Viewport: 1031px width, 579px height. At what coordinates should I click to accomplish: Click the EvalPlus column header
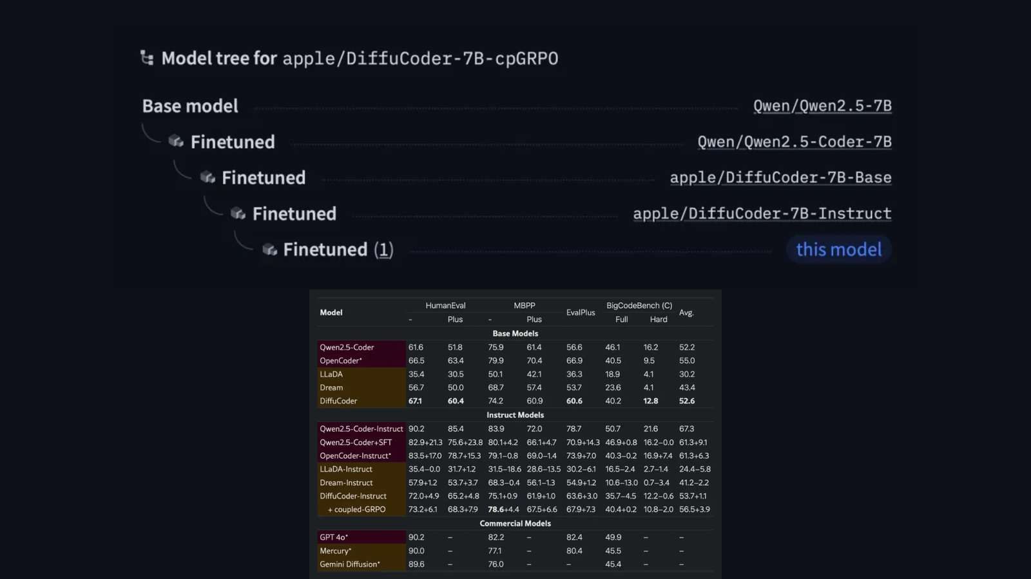coord(581,313)
